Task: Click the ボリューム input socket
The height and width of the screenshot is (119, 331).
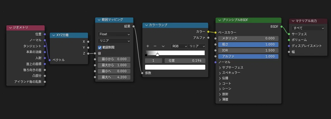Action: pos(289,40)
